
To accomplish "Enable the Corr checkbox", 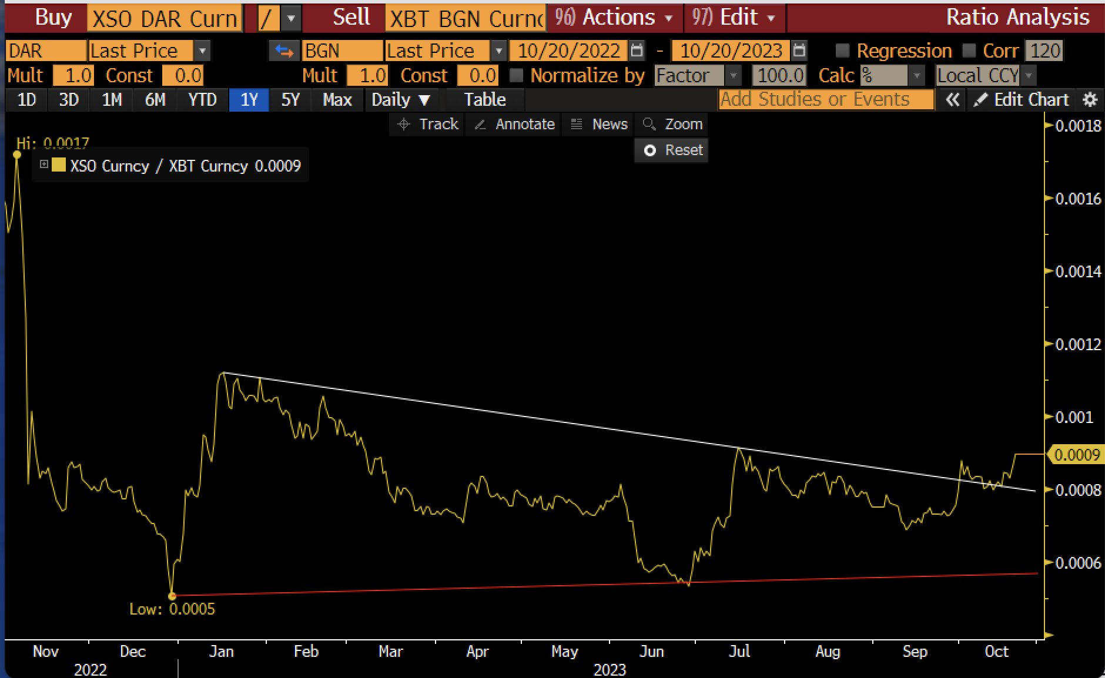I will tap(969, 51).
